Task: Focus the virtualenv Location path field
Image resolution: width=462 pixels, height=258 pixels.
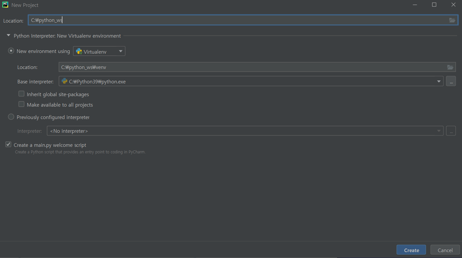Action: pyautogui.click(x=257, y=67)
